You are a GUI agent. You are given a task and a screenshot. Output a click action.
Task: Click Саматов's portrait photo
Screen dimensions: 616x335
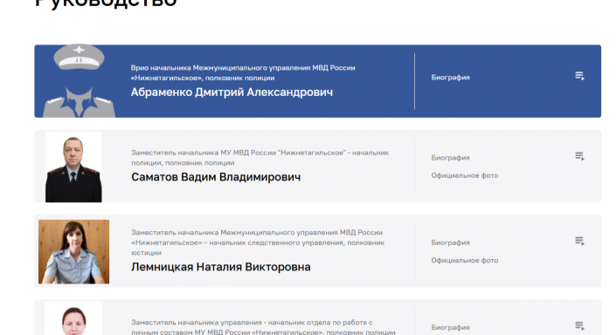click(x=73, y=167)
